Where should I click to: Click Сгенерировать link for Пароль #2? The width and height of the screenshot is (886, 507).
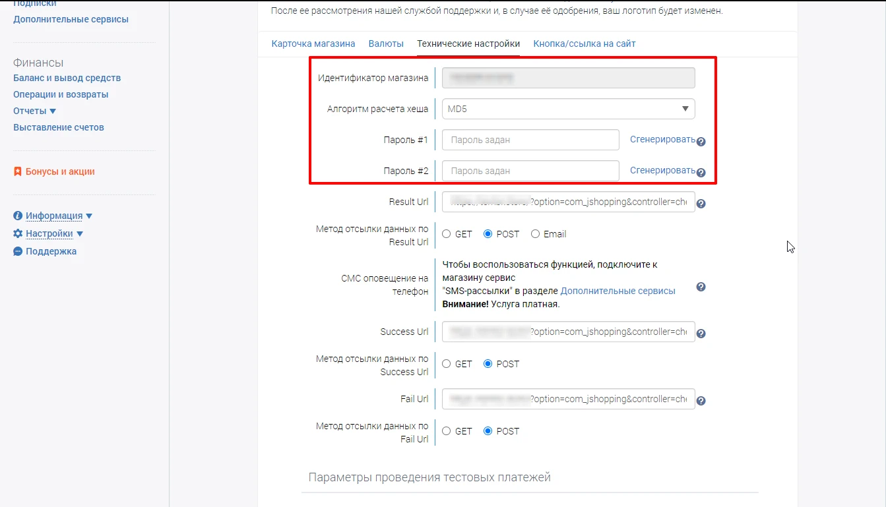click(x=662, y=170)
